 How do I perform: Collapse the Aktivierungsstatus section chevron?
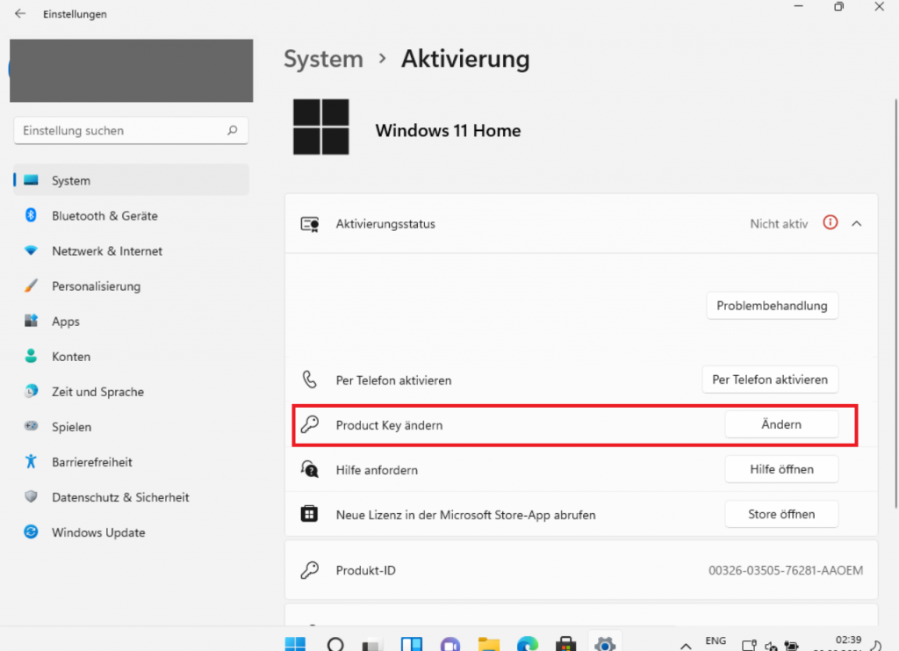tap(857, 224)
